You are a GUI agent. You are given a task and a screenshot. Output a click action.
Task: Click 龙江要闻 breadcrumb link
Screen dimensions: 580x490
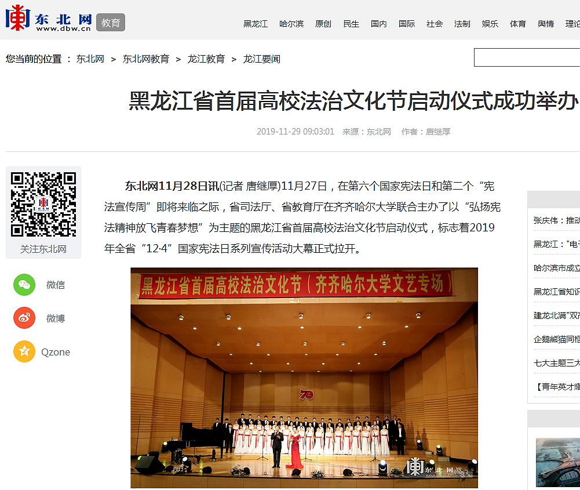261,59
